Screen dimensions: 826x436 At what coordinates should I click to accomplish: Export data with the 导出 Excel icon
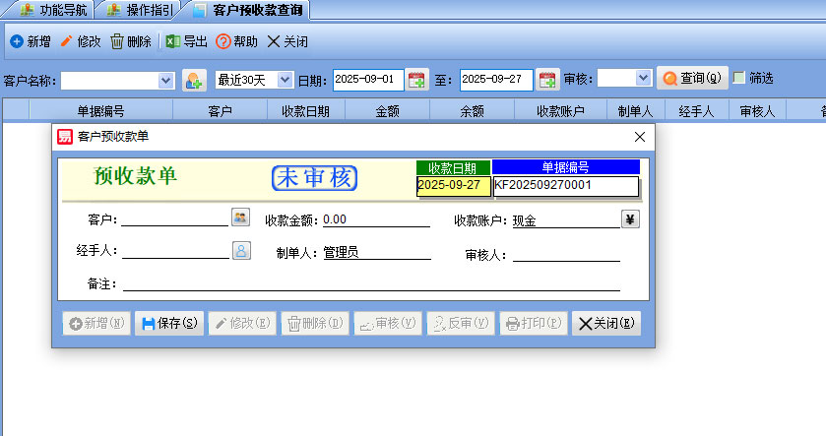point(172,41)
